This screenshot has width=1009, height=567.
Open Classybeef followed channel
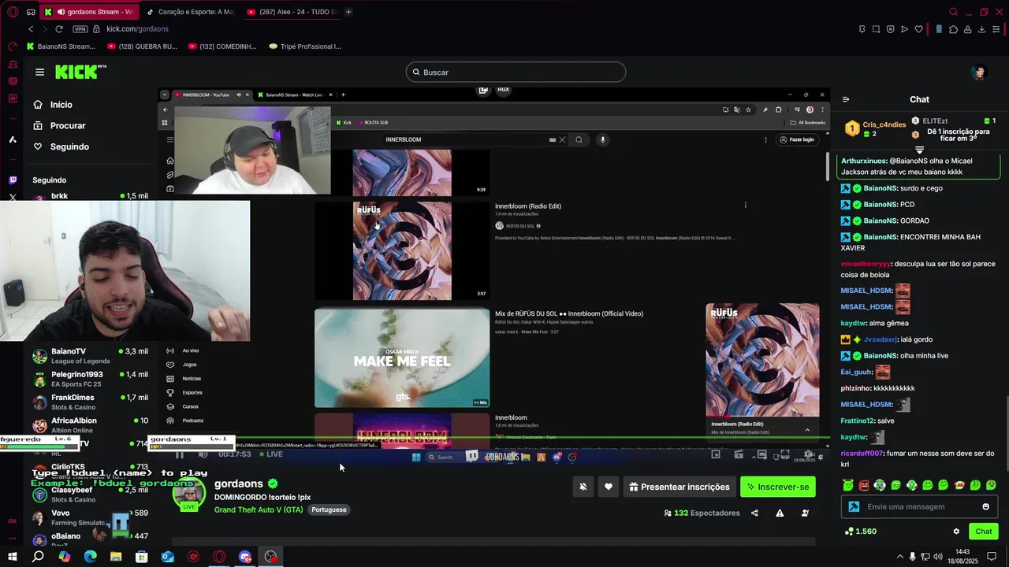click(x=90, y=495)
